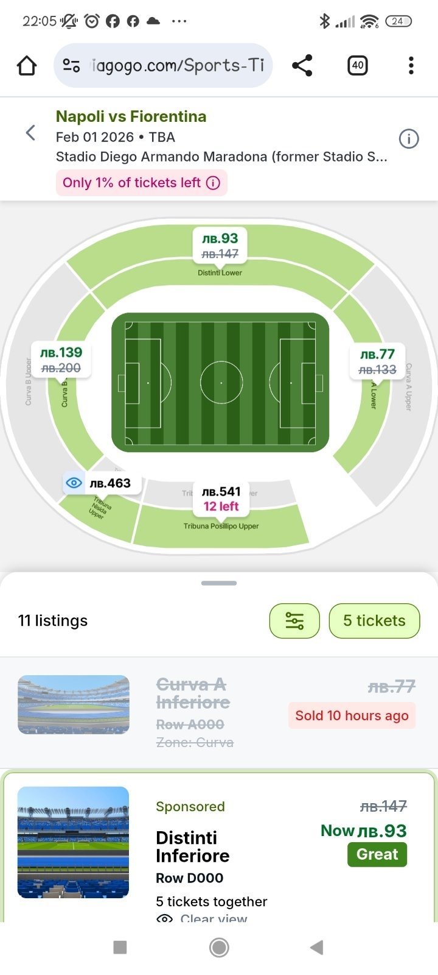This screenshot has height=975, width=438.
Task: Tap the share icon in browser toolbar
Action: click(302, 65)
